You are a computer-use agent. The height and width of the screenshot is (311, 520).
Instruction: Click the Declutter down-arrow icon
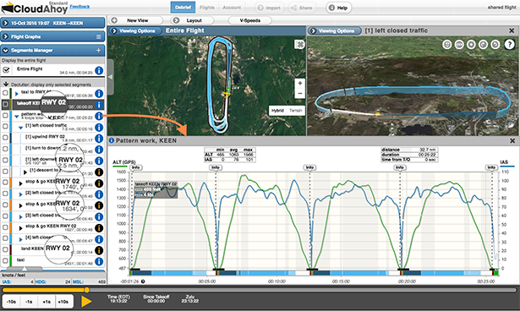tap(6, 85)
